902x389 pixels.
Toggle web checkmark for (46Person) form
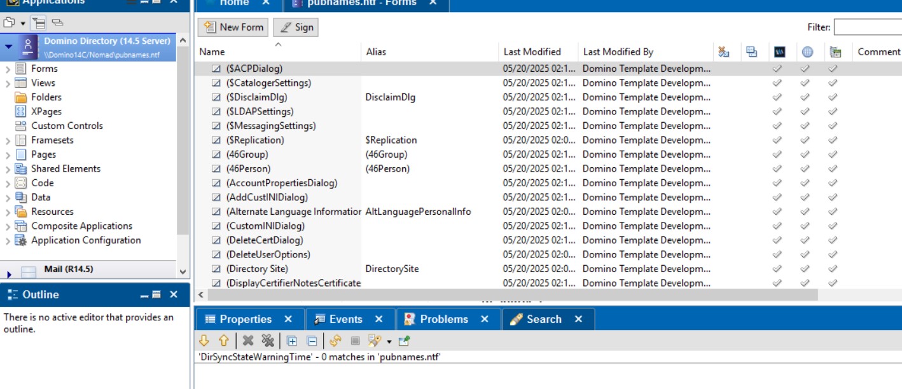click(x=805, y=169)
